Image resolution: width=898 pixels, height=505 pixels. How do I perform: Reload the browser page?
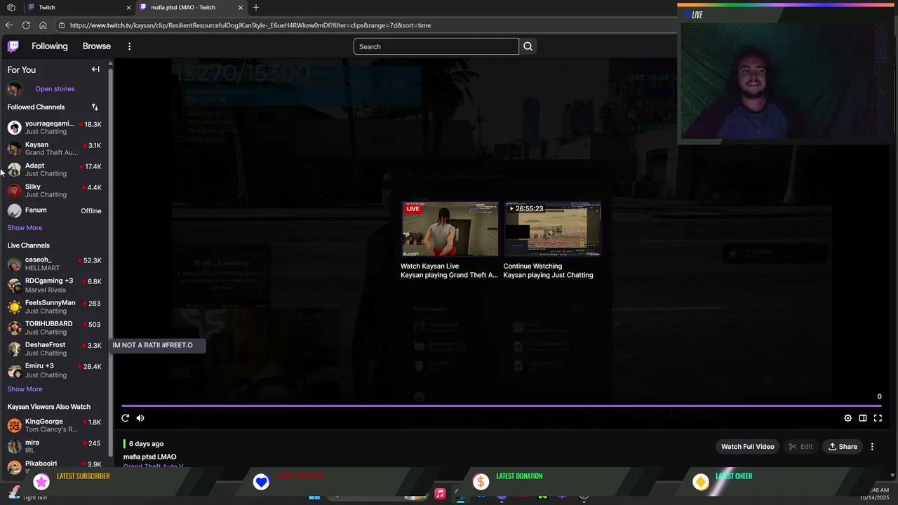[x=26, y=25]
